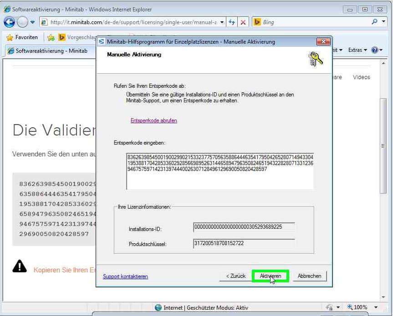This screenshot has height=316, width=393.
Task: Click the Refresh icon beside address bar
Action: [x=232, y=22]
